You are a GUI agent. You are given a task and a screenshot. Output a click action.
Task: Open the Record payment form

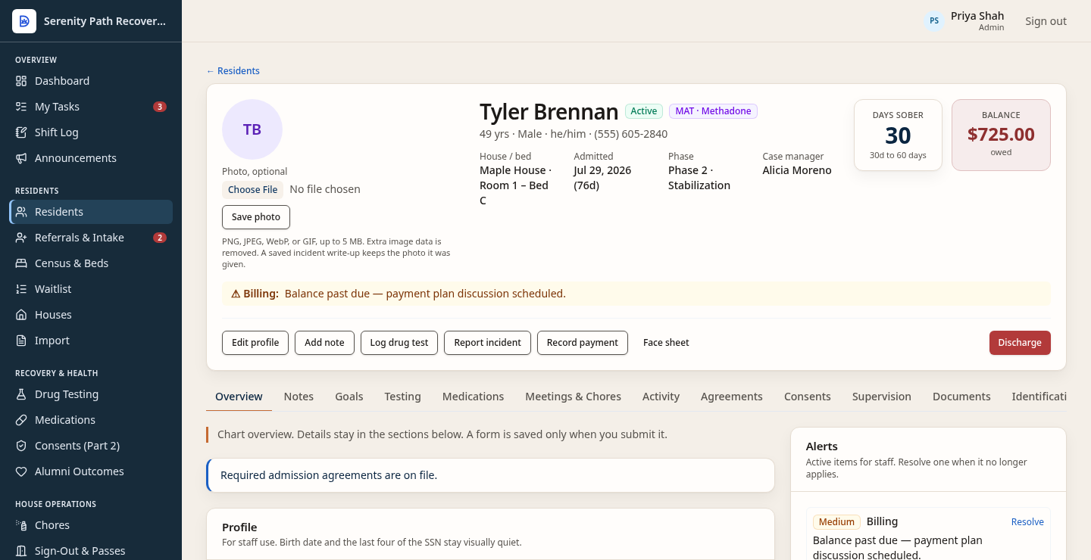[x=583, y=343]
